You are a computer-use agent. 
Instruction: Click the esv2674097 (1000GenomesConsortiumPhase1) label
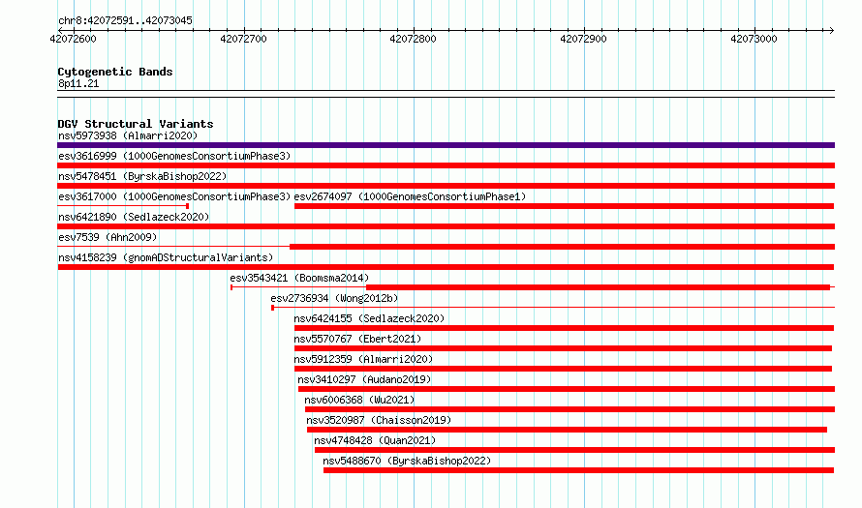tap(410, 196)
